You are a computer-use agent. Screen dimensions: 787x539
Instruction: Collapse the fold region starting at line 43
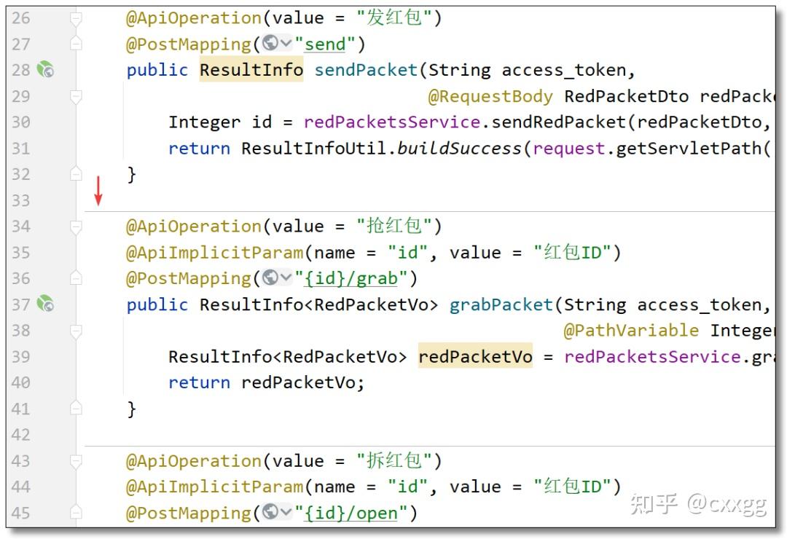pyautogui.click(x=76, y=460)
